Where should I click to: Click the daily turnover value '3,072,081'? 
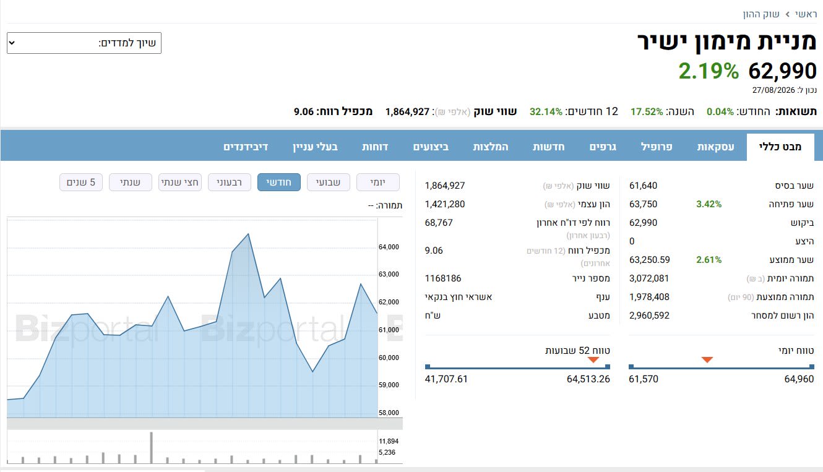coord(649,278)
